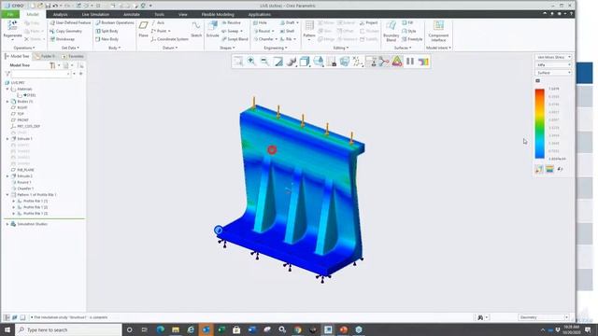Open the Geometry selection filter dropdown

(x=544, y=317)
